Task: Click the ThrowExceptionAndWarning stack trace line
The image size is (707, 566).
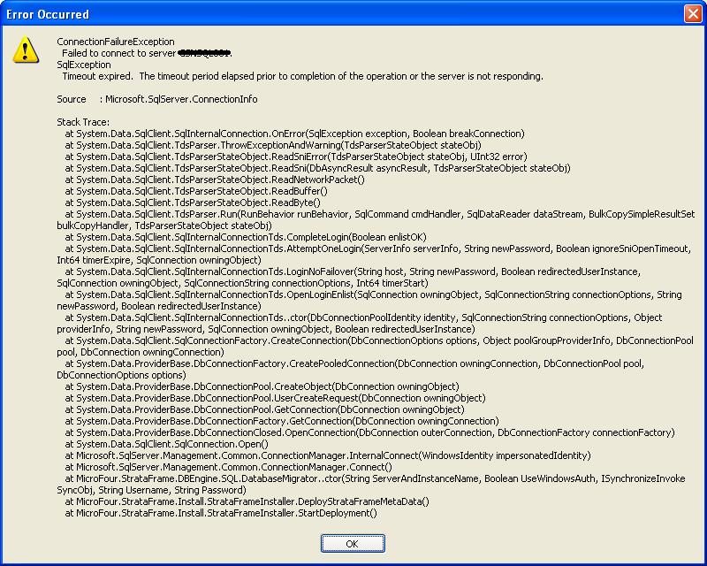Action: click(272, 145)
